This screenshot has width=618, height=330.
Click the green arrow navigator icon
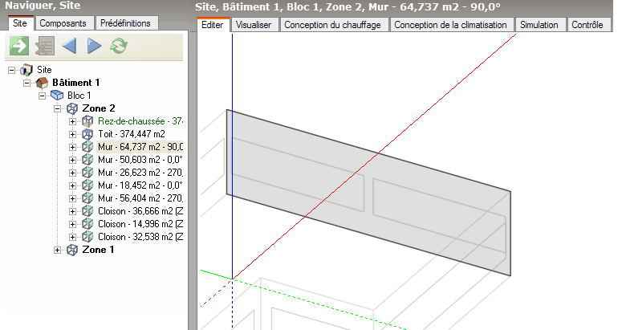pos(18,47)
